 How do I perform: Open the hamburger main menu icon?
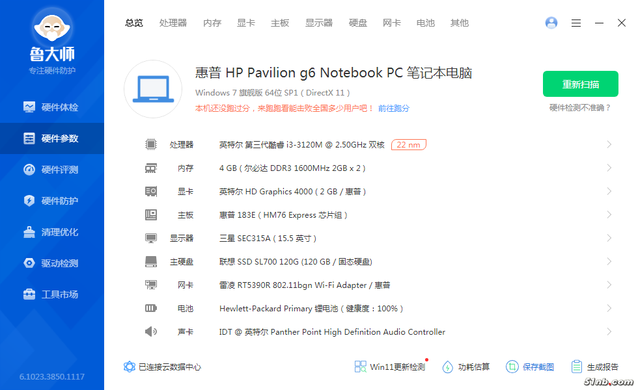(576, 23)
